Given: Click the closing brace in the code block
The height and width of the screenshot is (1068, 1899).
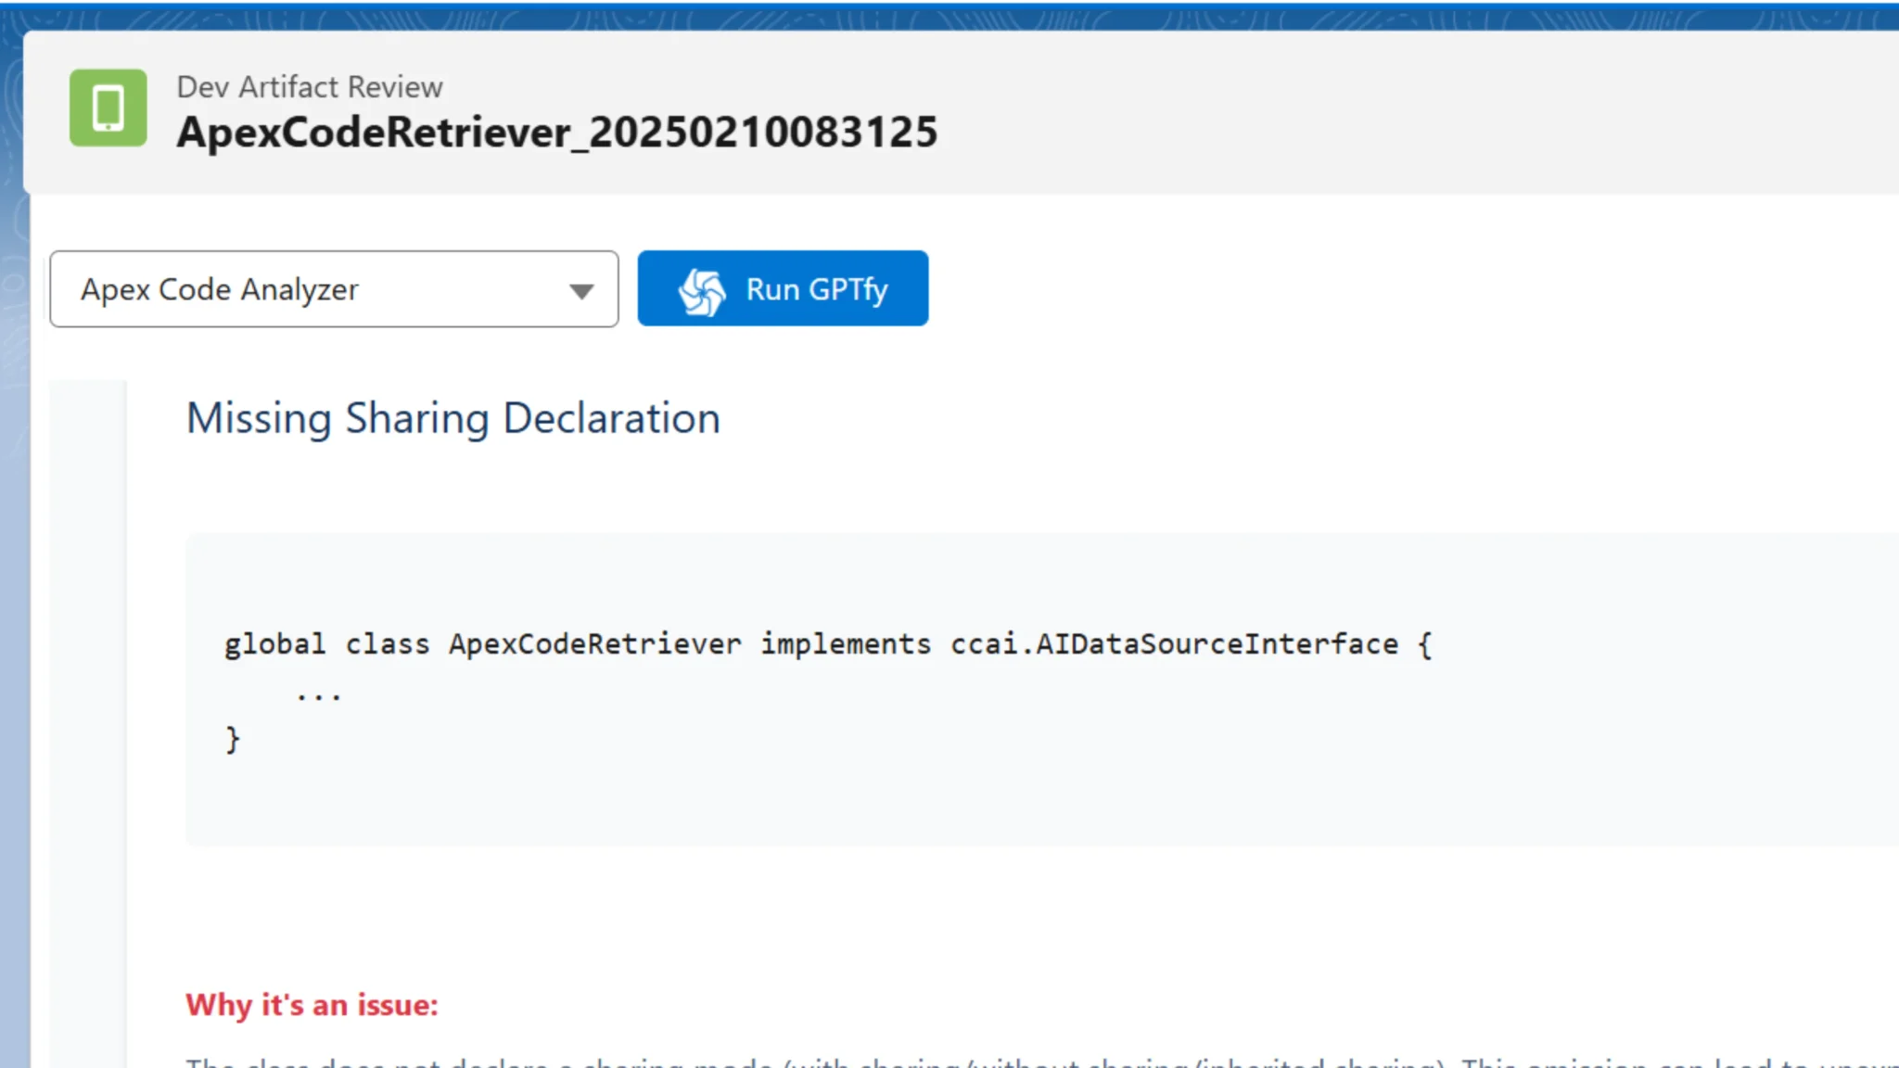Looking at the screenshot, I should pyautogui.click(x=233, y=740).
